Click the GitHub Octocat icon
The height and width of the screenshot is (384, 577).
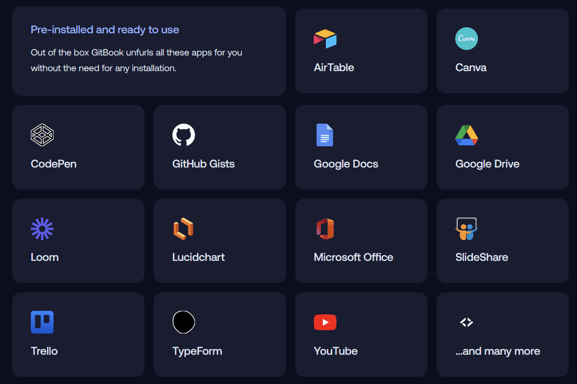[x=183, y=135]
